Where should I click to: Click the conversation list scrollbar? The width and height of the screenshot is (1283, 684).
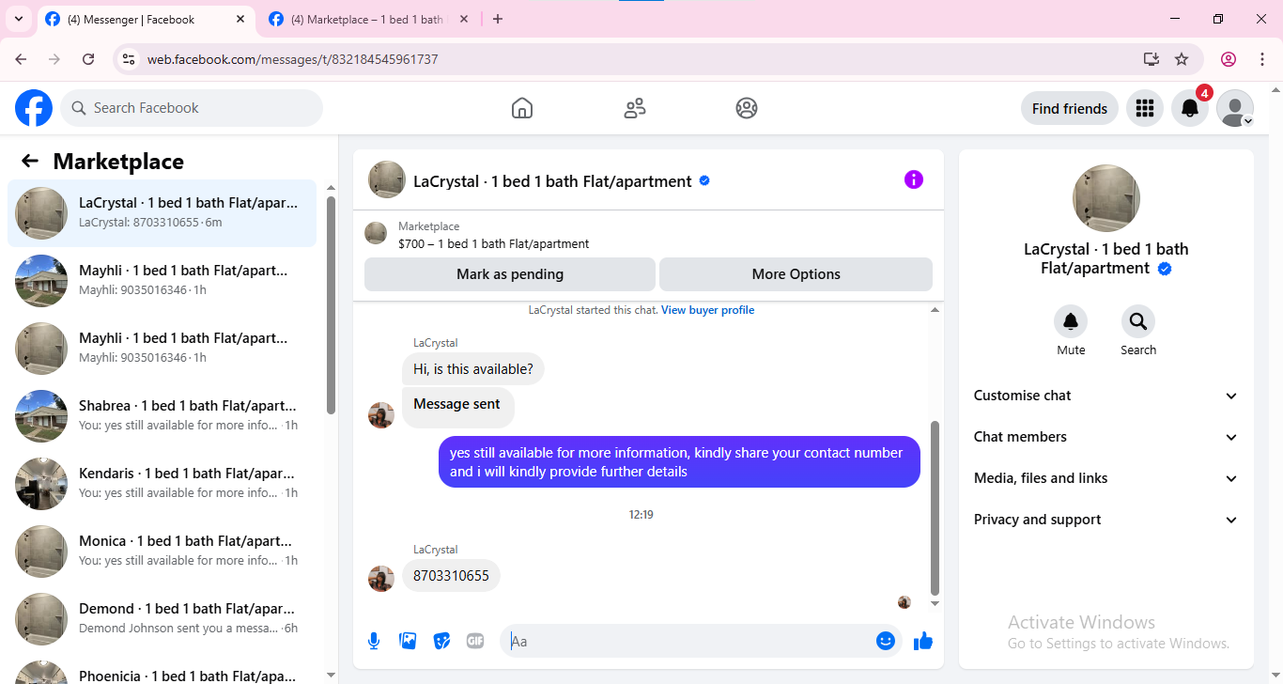point(331,305)
